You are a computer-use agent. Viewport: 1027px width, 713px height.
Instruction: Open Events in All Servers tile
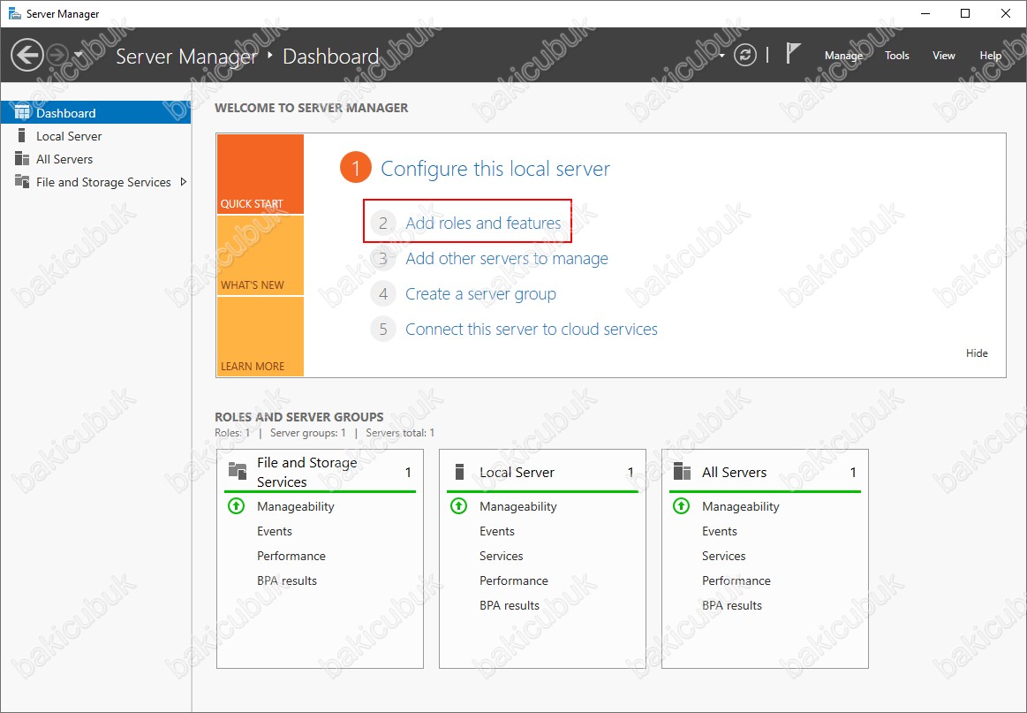click(720, 532)
